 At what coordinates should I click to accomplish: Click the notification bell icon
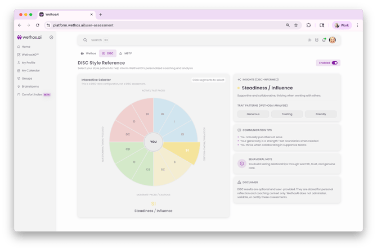click(x=324, y=40)
